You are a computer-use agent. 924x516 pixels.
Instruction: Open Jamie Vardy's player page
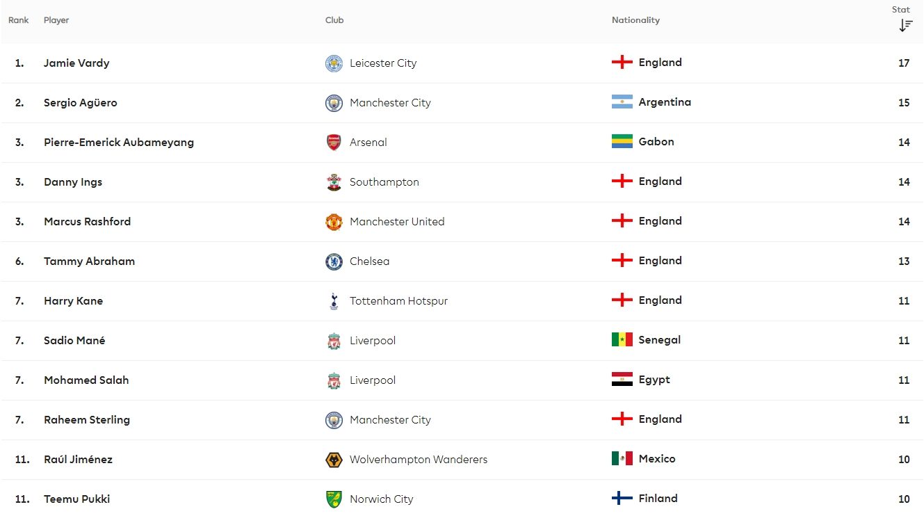click(76, 63)
